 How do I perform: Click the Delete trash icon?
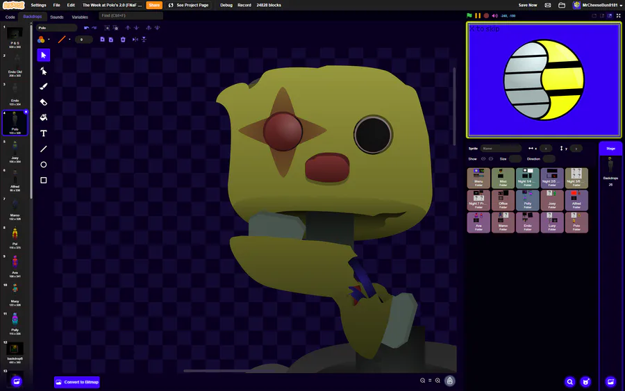[x=123, y=40]
